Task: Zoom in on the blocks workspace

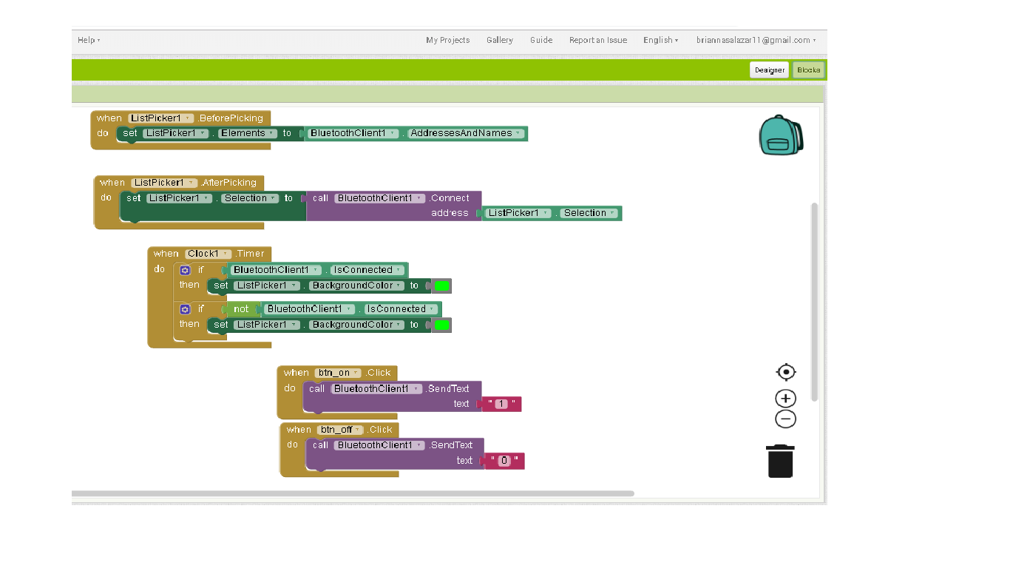Action: tap(785, 398)
